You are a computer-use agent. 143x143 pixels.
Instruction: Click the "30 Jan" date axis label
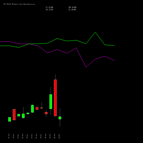point(45,136)
